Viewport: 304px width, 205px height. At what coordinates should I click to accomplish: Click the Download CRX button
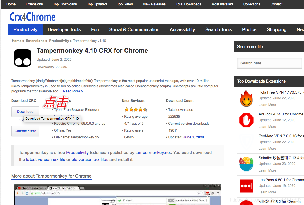(25, 111)
